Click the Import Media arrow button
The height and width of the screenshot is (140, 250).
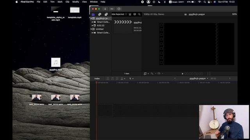tap(105, 9)
